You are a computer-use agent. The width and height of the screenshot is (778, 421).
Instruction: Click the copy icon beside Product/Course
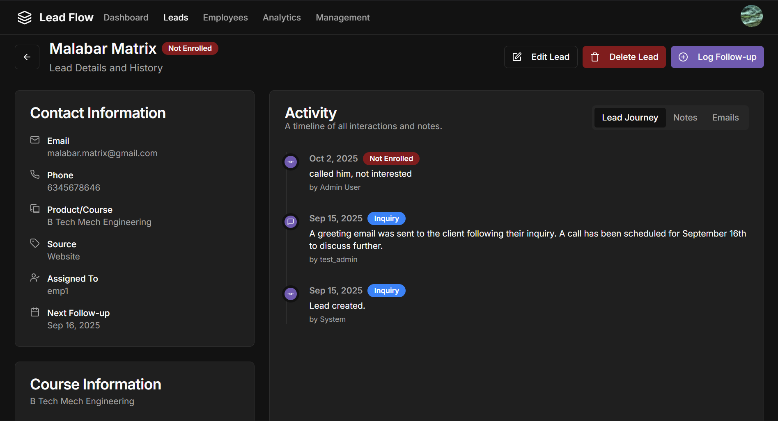35,209
